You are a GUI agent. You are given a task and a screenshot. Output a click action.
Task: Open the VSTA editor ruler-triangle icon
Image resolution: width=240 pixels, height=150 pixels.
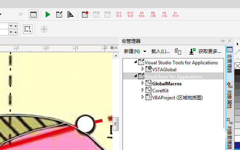(x=70, y=14)
